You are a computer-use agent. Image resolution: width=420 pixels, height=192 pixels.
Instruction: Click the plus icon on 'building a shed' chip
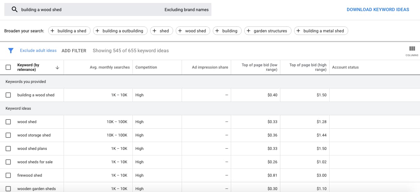click(52, 31)
